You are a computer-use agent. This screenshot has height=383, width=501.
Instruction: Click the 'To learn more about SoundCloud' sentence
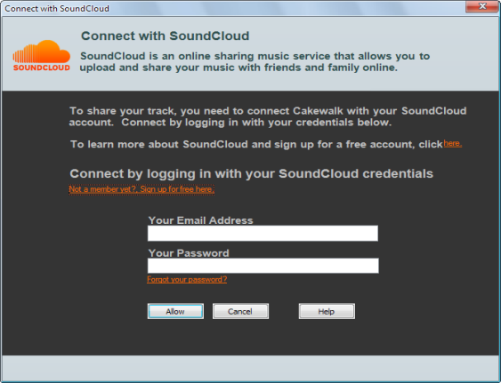point(256,144)
